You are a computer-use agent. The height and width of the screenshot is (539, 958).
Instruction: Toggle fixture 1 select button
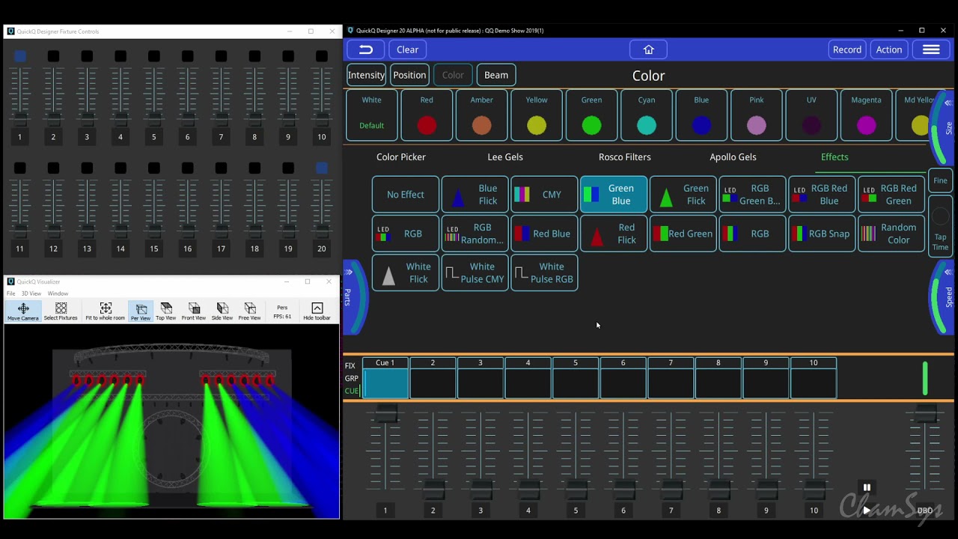pos(19,56)
